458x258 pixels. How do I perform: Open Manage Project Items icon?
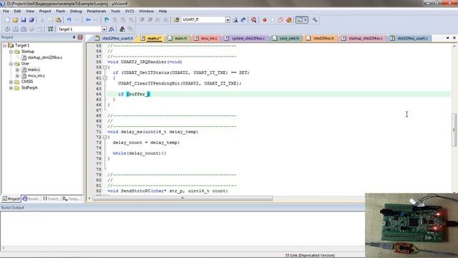[x=122, y=29]
